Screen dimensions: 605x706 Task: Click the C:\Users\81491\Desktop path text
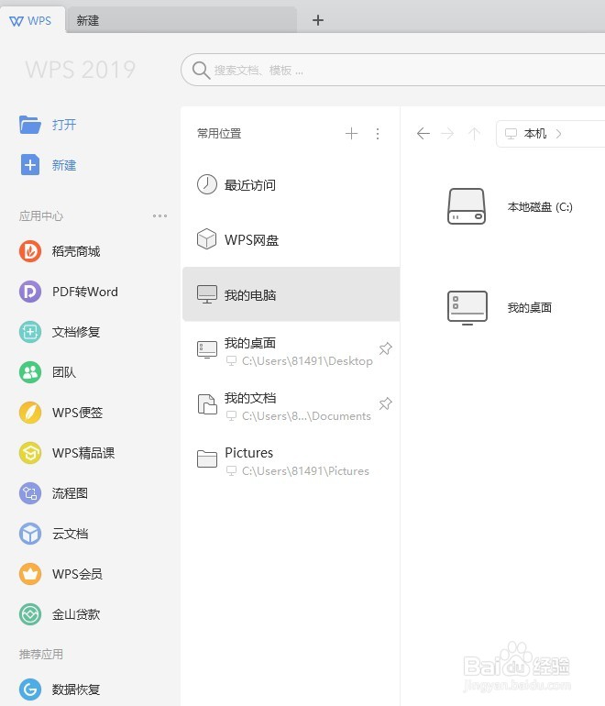pyautogui.click(x=307, y=361)
